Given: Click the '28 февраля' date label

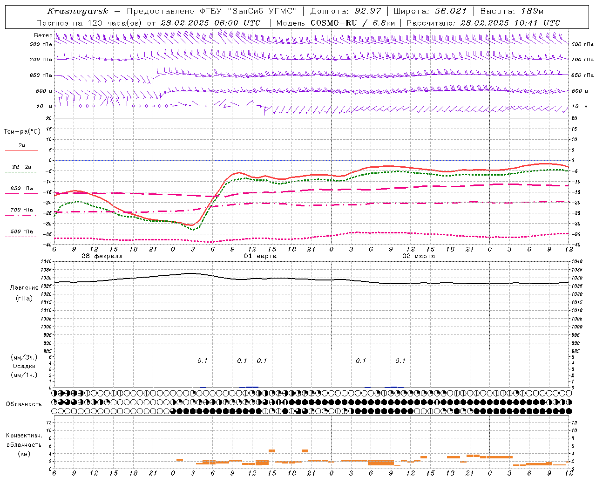Looking at the screenshot, I should 102,256.
